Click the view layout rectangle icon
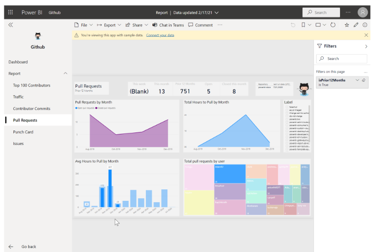The height and width of the screenshot is (252, 374). coord(318,25)
